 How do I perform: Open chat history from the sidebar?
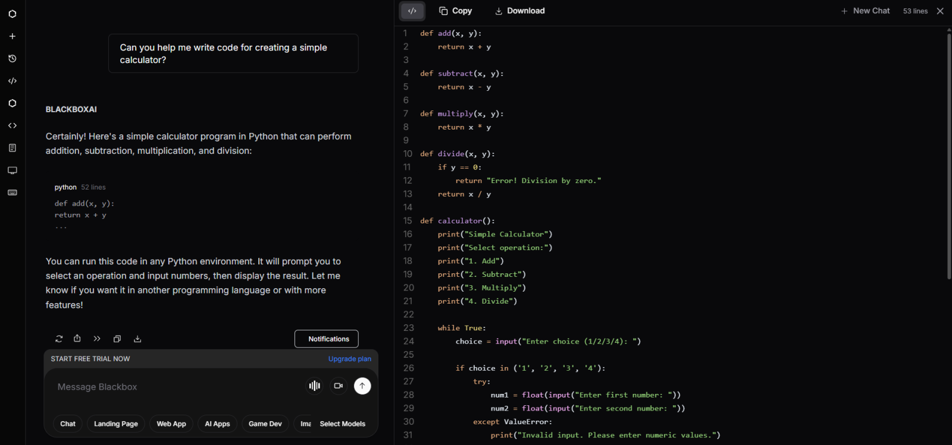(x=12, y=59)
